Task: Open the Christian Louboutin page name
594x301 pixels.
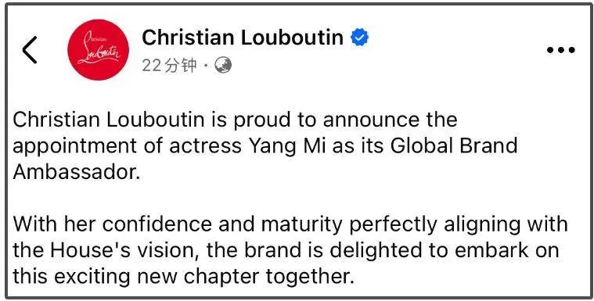Action: point(243,38)
